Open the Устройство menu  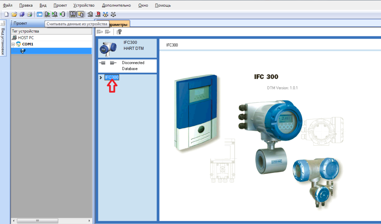pos(84,6)
